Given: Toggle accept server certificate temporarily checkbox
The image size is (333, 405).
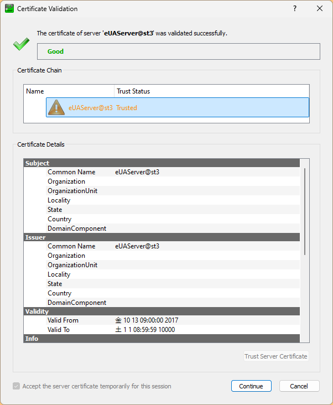Looking at the screenshot, I should pyautogui.click(x=17, y=386).
